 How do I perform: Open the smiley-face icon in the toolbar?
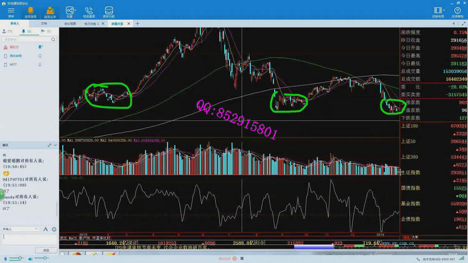pos(109,11)
